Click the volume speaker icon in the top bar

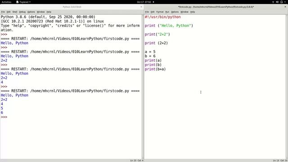(277, 2)
